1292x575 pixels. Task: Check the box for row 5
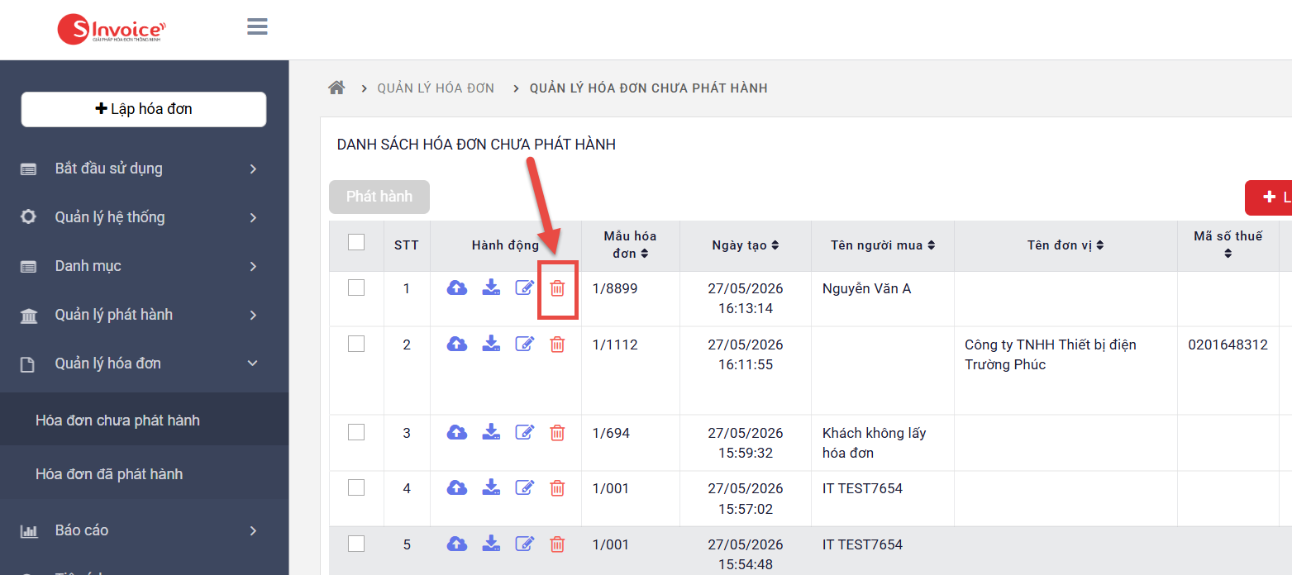coord(356,544)
